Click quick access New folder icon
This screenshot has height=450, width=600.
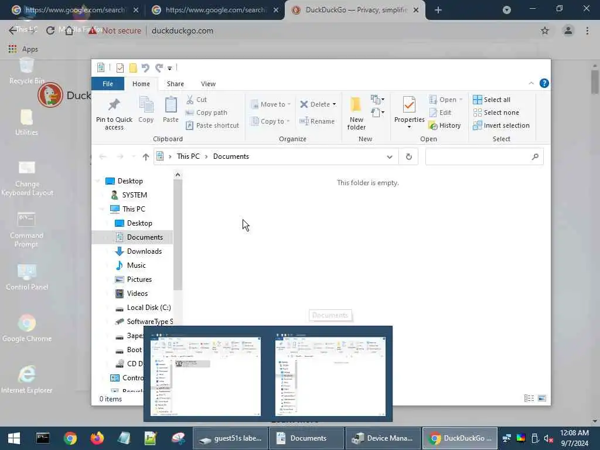[133, 68]
